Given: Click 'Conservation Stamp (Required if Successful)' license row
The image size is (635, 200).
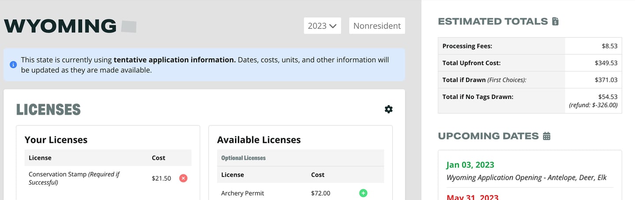Looking at the screenshot, I should click(x=108, y=178).
